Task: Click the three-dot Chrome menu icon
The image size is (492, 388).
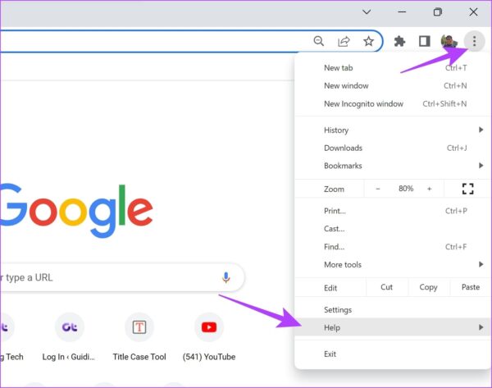Action: click(474, 41)
